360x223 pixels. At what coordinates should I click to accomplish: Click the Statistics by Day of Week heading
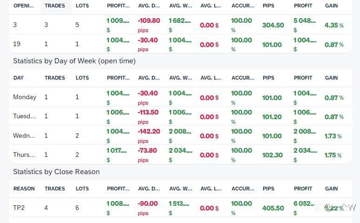74,61
